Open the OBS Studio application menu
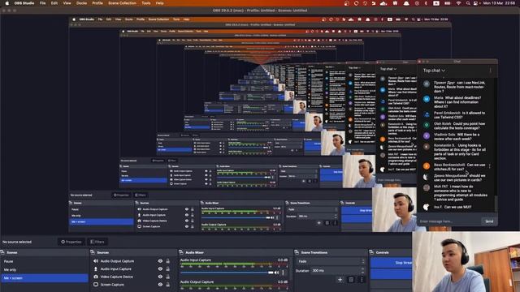This screenshot has width=520, height=292. [24, 3]
